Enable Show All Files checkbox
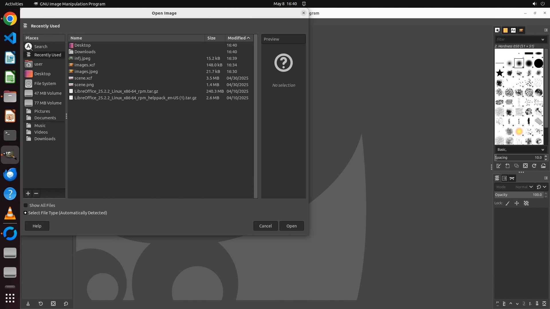This screenshot has width=550, height=309. (26, 205)
